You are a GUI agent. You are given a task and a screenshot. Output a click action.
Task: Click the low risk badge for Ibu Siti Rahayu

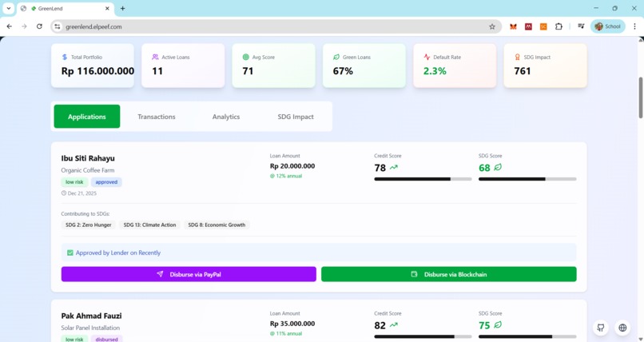click(74, 182)
